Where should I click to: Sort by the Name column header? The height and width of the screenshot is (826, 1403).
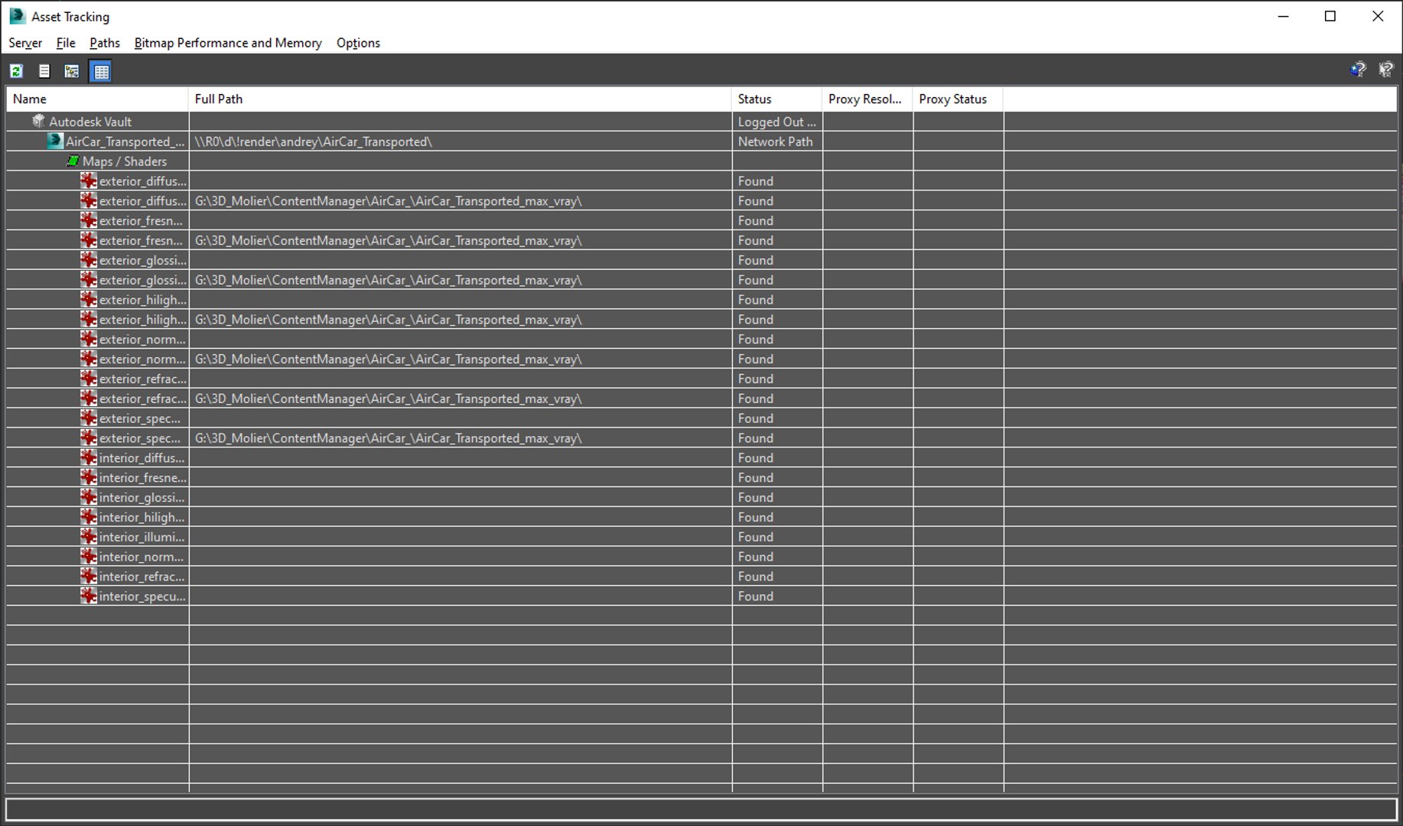[98, 99]
